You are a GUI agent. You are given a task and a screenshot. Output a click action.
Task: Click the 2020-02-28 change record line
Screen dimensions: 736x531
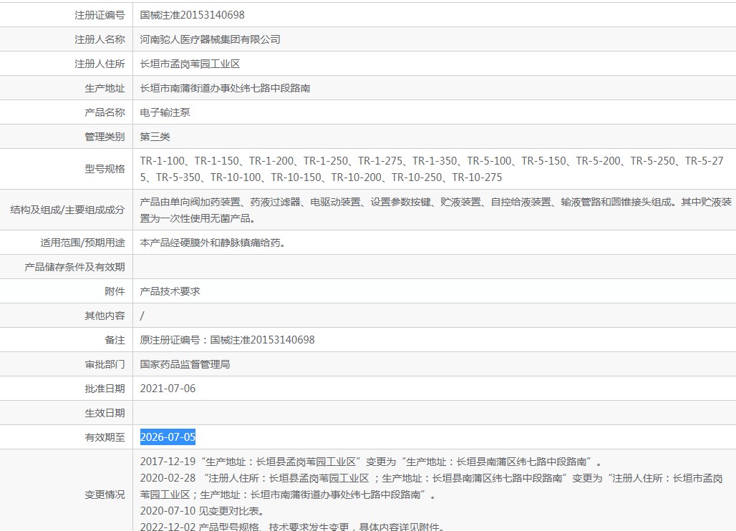432,487
